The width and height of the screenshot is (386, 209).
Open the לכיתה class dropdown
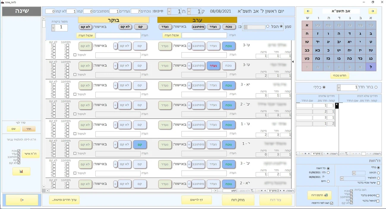click(354, 173)
